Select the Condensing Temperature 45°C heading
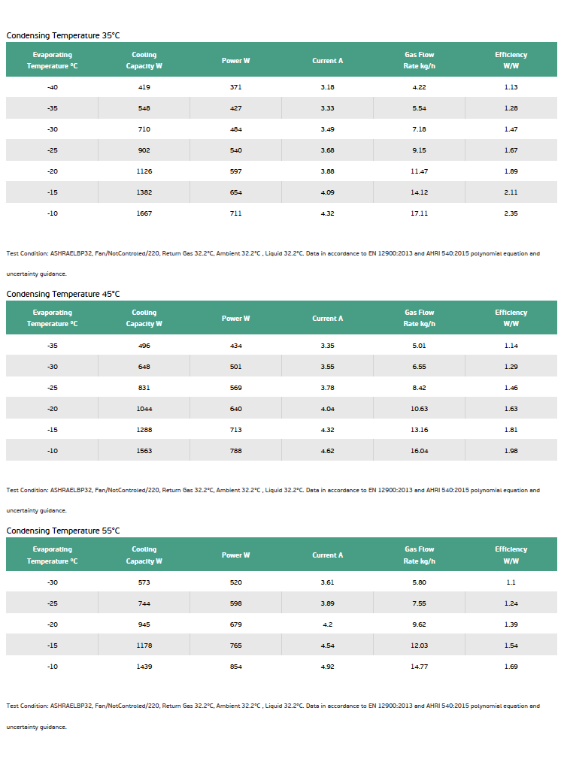Image resolution: width=564 pixels, height=762 pixels. (63, 294)
